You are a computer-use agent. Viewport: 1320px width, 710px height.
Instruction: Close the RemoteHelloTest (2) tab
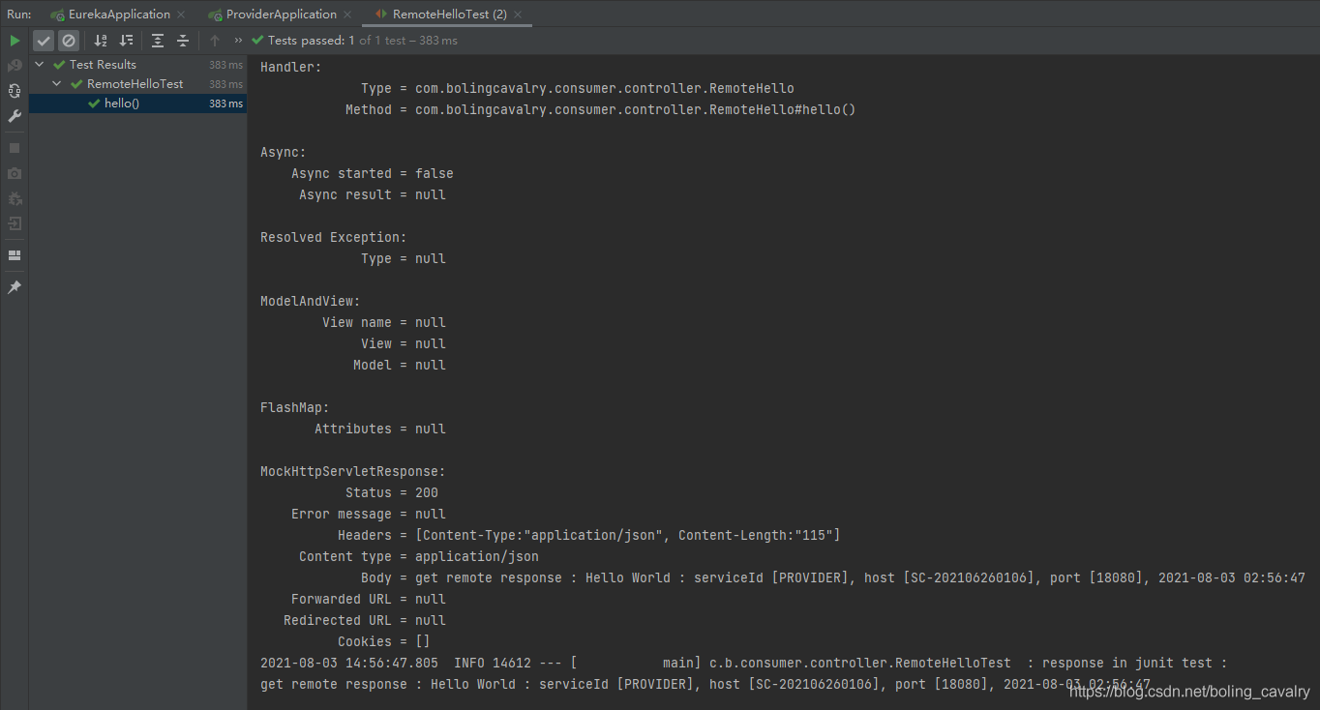pyautogui.click(x=518, y=15)
